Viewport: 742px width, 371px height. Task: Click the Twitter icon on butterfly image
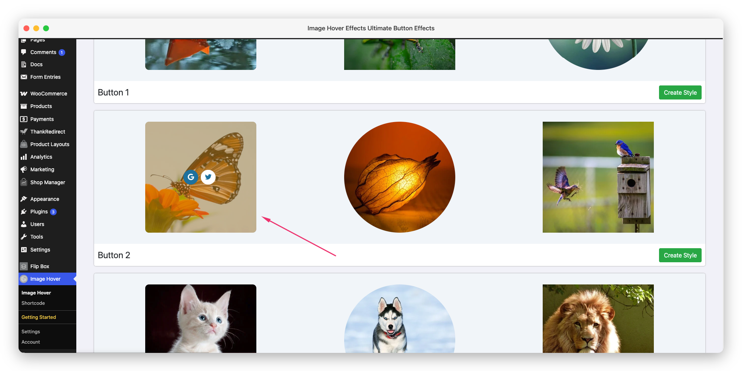pyautogui.click(x=208, y=177)
